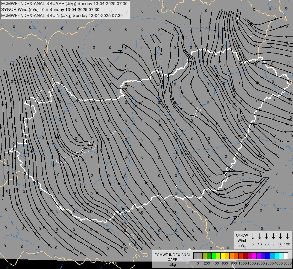Click the 6000 tick label on the CAPE scale
Viewport: 293px width, 269px height.
(288, 263)
